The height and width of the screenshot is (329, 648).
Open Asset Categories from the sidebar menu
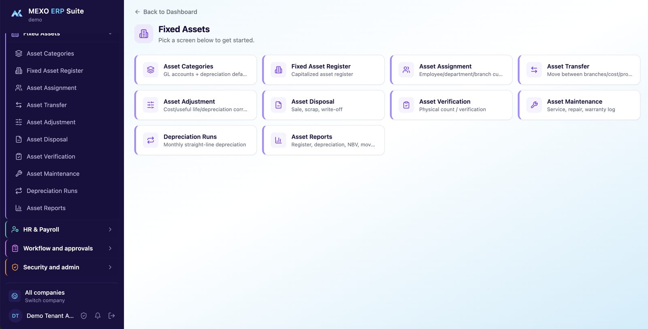[50, 53]
